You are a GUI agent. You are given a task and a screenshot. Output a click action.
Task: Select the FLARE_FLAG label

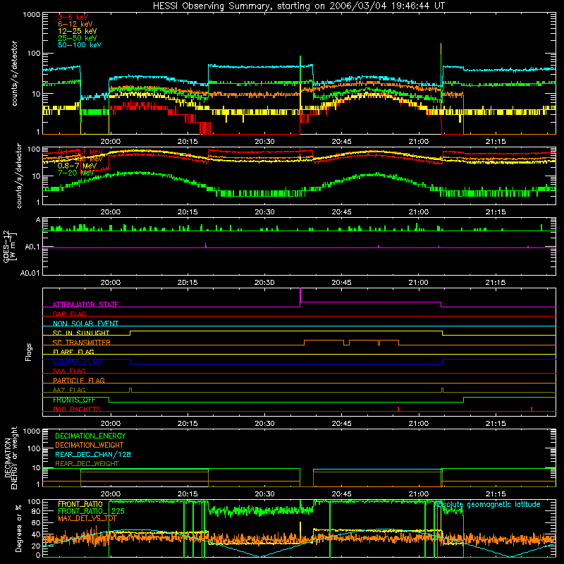click(x=73, y=352)
